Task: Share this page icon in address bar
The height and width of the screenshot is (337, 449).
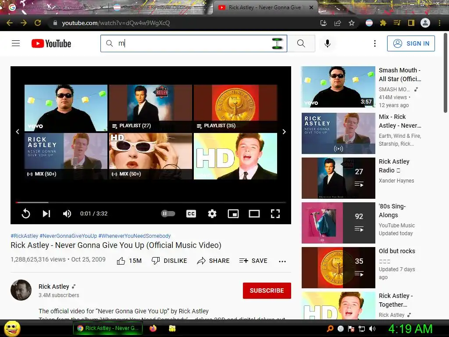Action: pyautogui.click(x=338, y=23)
